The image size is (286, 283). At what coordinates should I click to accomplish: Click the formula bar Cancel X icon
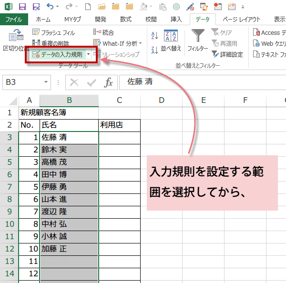(74, 82)
